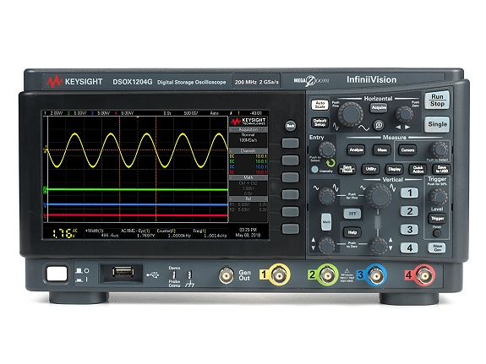Push the Entry knob to select
Viewport: 486px width, 364px height.
[x=327, y=150]
